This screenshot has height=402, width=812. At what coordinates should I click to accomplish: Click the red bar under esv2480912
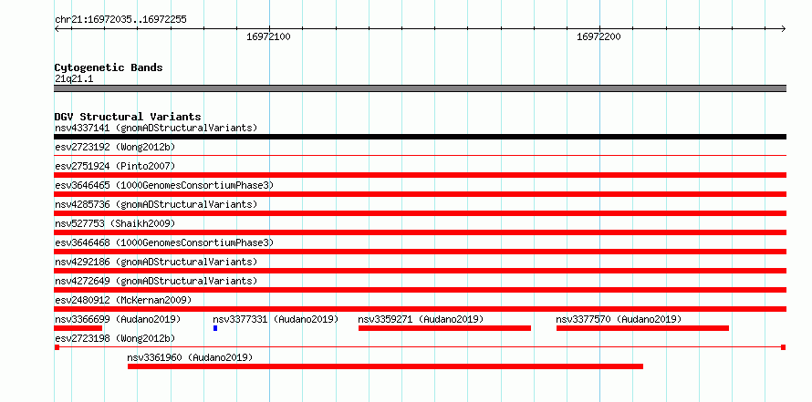pyautogui.click(x=420, y=309)
